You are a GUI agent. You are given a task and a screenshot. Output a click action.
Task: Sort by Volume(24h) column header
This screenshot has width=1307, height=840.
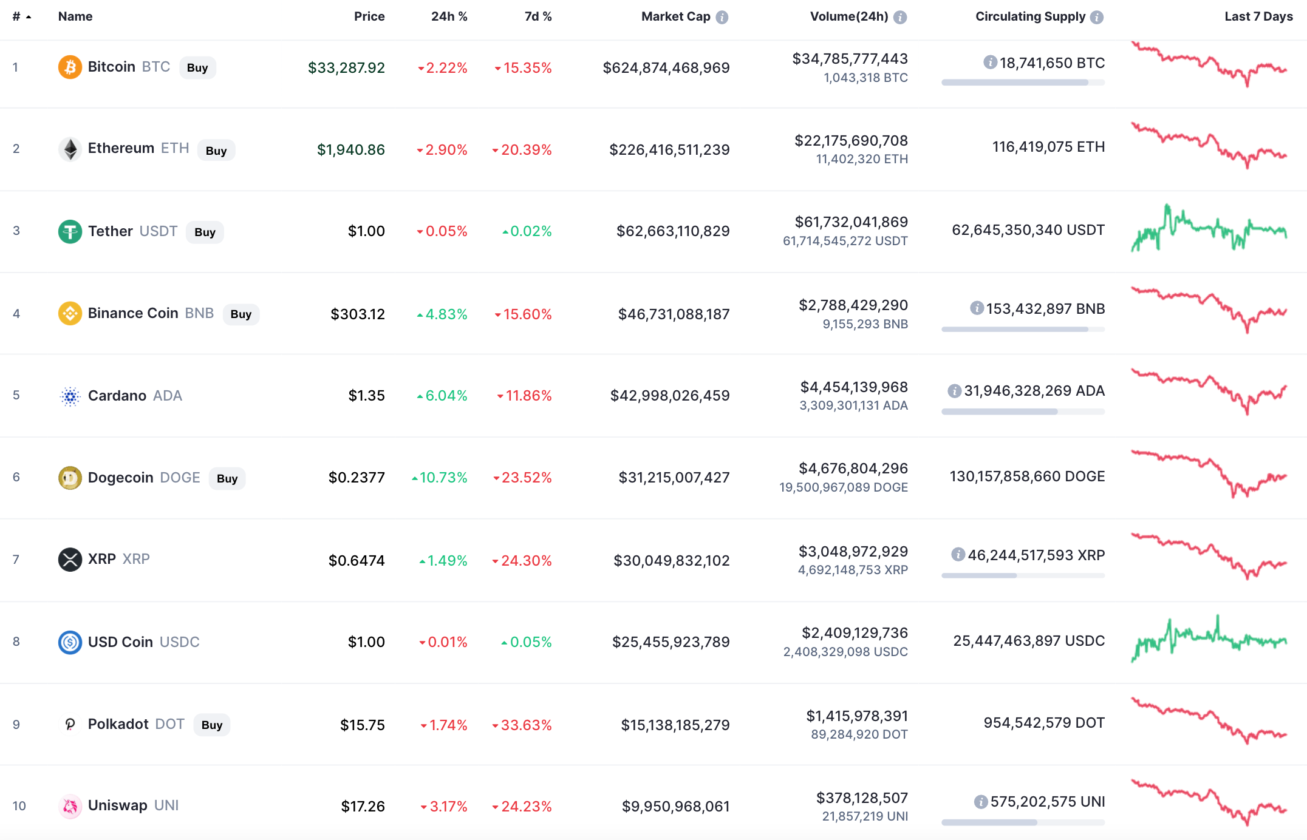click(849, 16)
